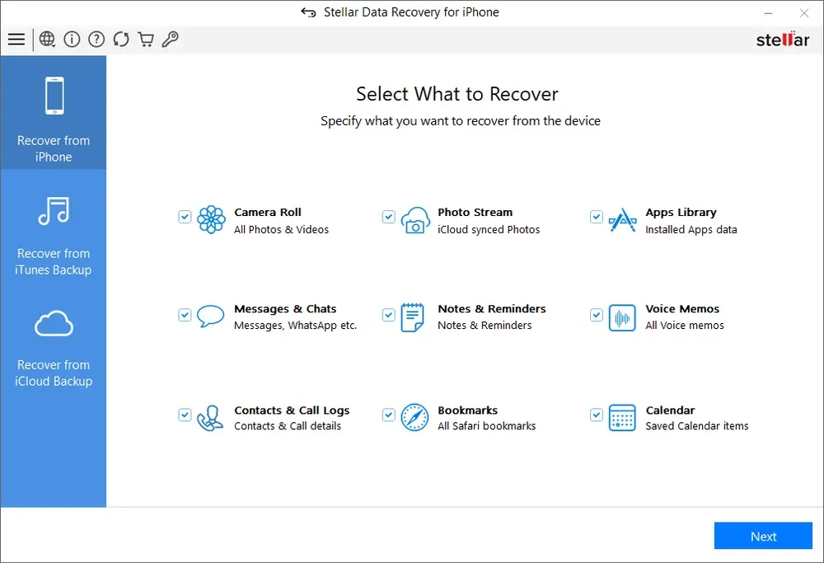824x563 pixels.
Task: Click the shopping cart icon in toolbar
Action: [146, 39]
